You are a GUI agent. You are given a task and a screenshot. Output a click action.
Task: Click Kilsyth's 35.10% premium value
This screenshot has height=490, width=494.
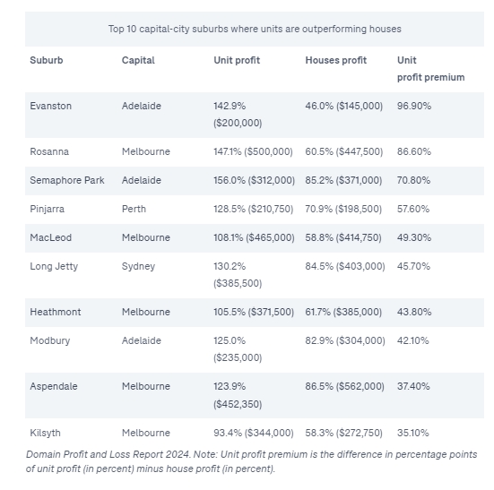pyautogui.click(x=412, y=433)
